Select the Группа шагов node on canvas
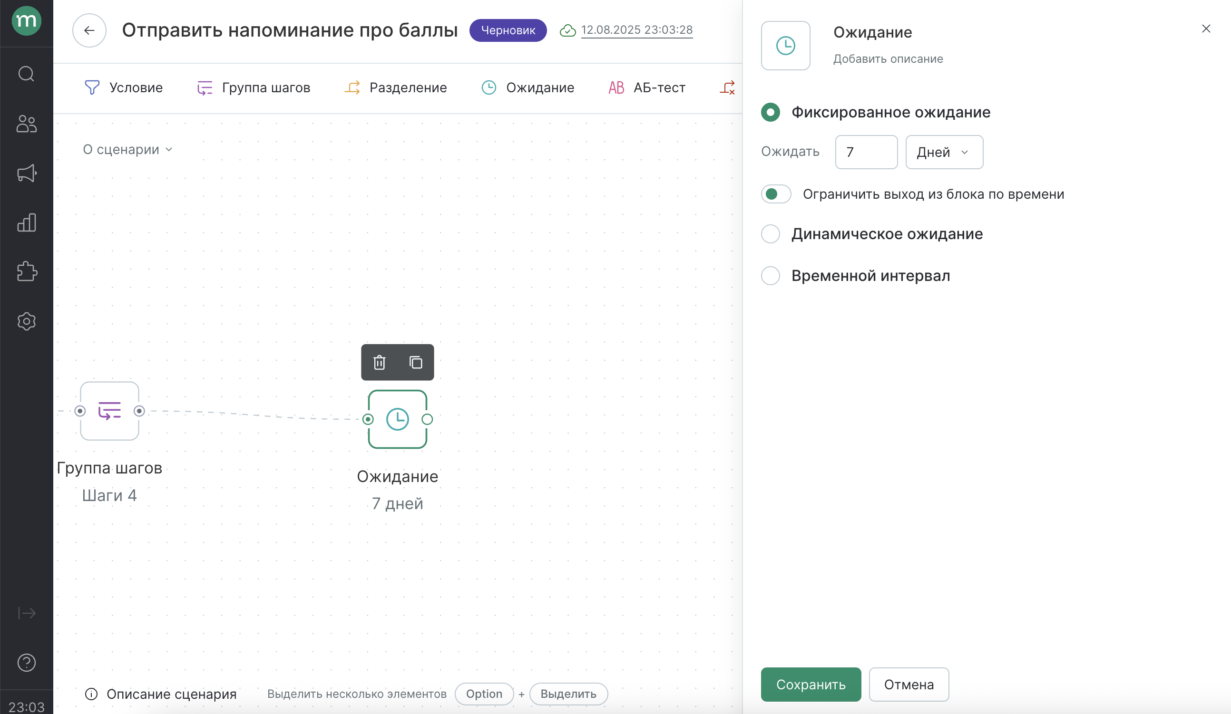This screenshot has height=714, width=1231. (109, 411)
